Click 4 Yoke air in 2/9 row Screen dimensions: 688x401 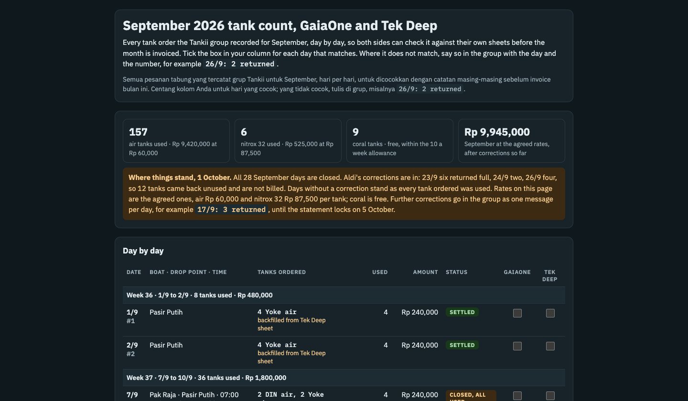[277, 345]
